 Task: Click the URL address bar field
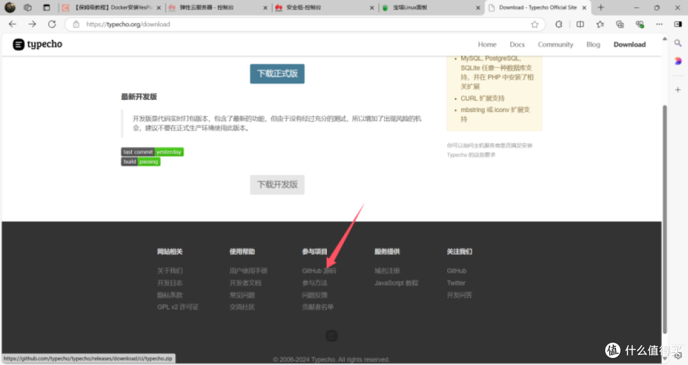click(305, 24)
